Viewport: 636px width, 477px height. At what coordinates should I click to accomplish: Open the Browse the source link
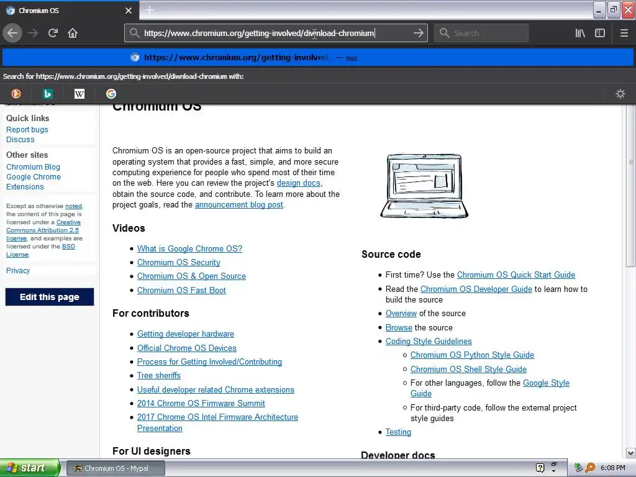tap(399, 328)
